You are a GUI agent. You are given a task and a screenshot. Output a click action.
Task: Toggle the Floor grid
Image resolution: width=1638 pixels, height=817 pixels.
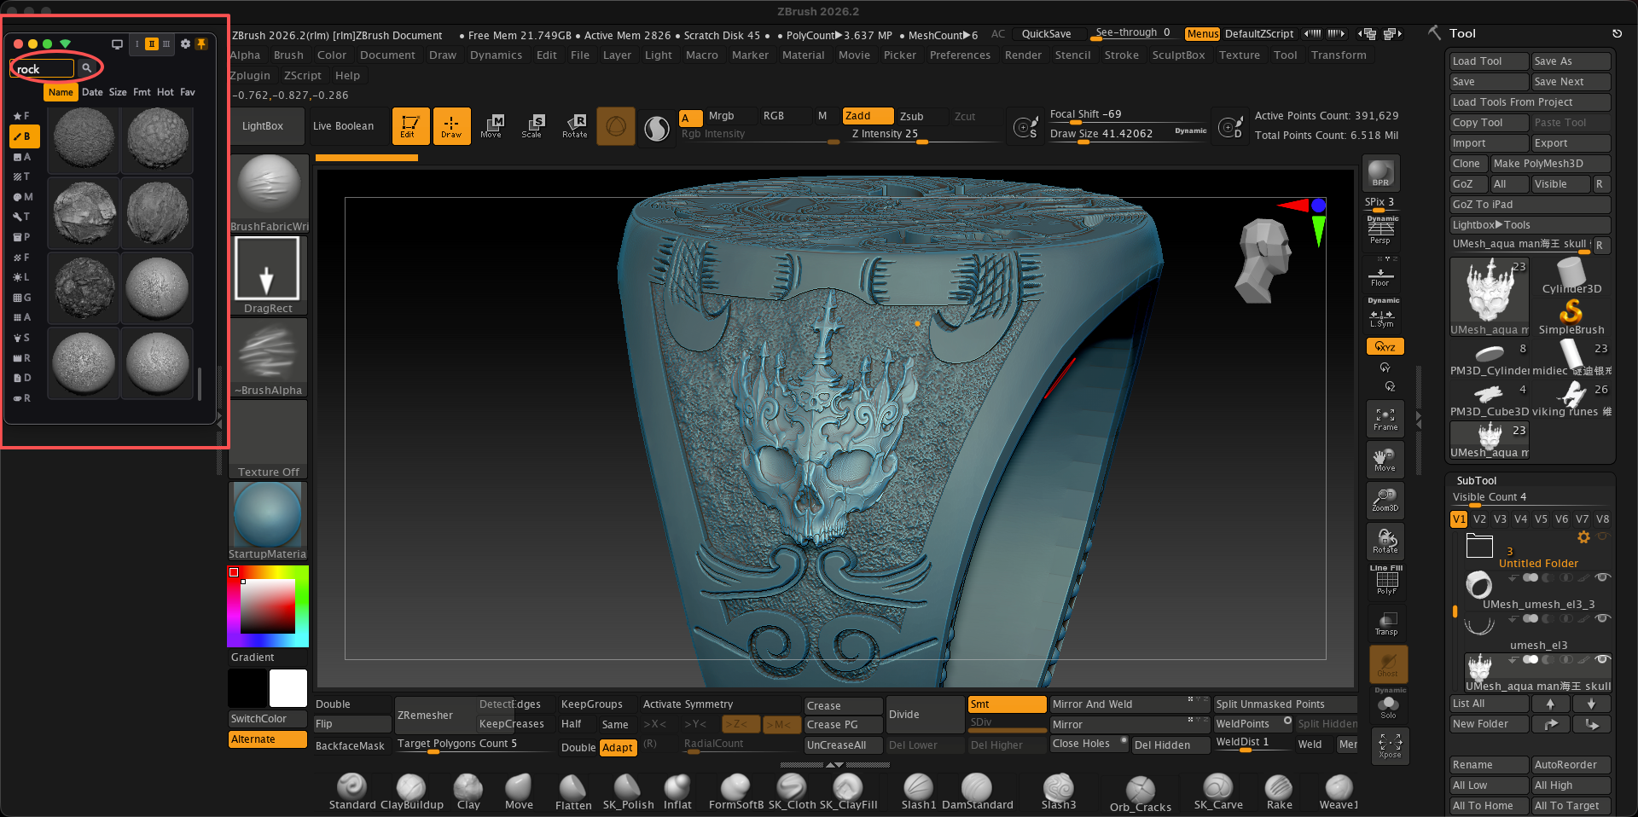pyautogui.click(x=1380, y=275)
